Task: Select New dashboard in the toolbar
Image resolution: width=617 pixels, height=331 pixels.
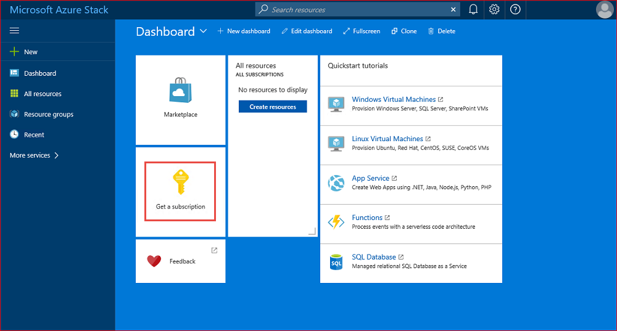Action: point(244,31)
